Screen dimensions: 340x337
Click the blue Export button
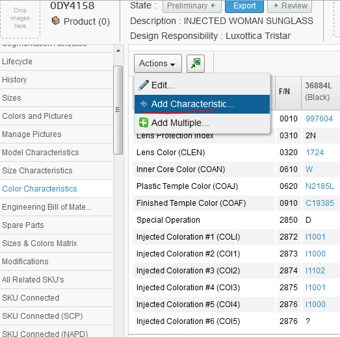pyautogui.click(x=244, y=6)
